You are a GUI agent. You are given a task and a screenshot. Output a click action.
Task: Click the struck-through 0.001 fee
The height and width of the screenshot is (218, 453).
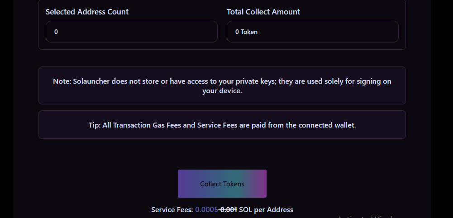[x=229, y=210]
